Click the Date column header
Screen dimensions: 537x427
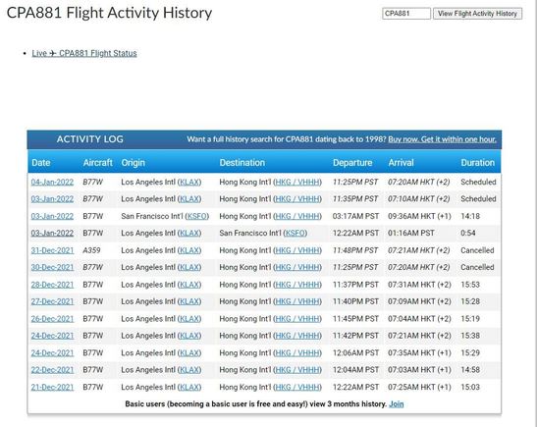point(41,163)
